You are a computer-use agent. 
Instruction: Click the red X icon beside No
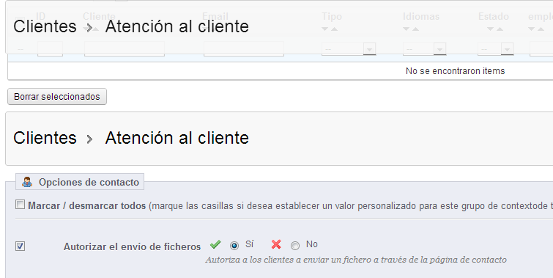point(276,244)
